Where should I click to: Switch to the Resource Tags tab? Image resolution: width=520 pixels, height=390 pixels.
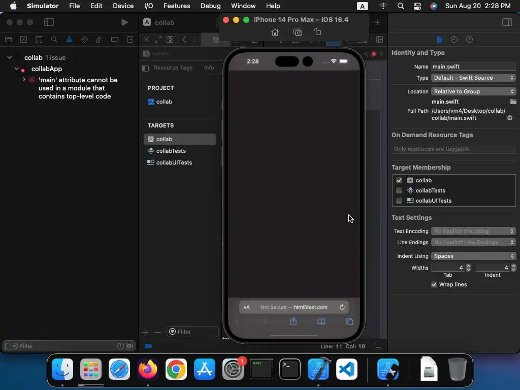tap(173, 68)
